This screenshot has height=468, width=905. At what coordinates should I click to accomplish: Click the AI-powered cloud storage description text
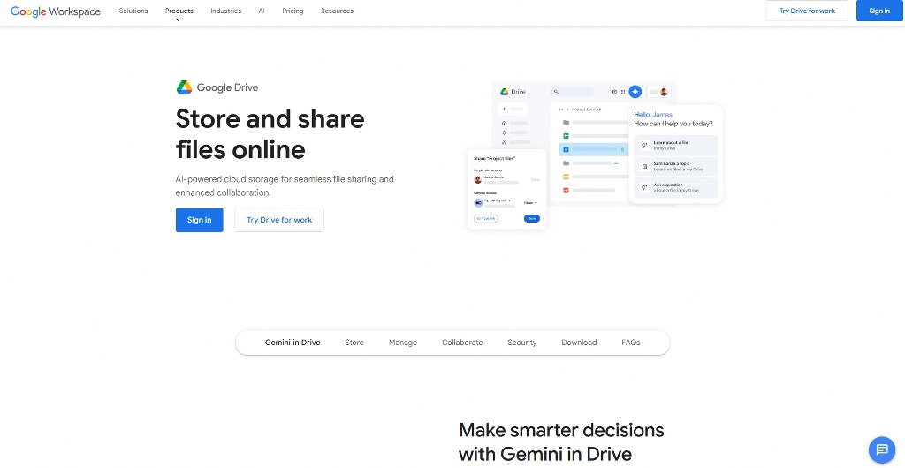coord(285,186)
